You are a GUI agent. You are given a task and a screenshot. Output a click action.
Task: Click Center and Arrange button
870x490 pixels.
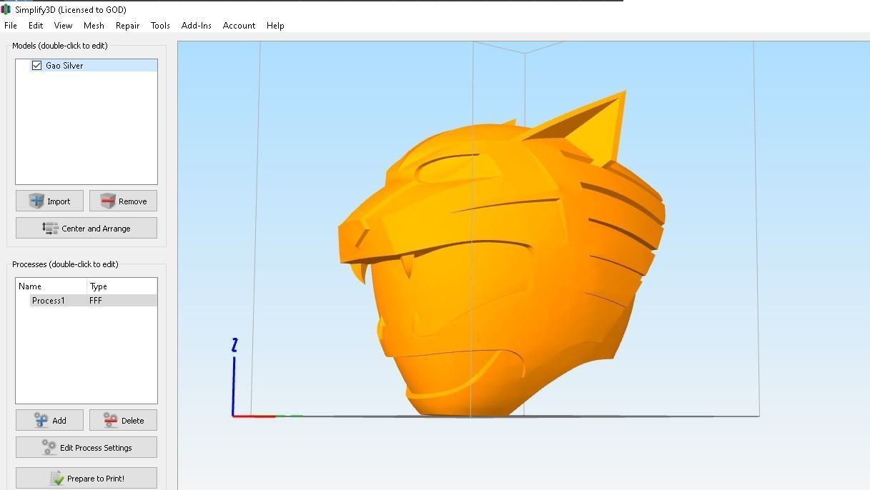[x=86, y=228]
